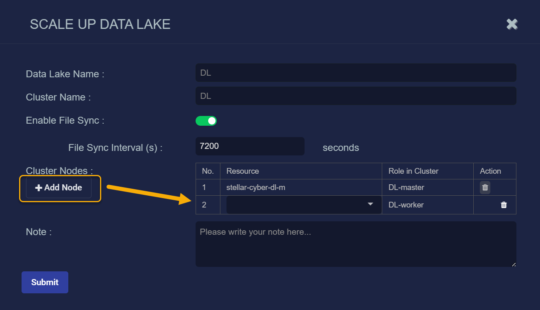Click the No. column header

(x=208, y=171)
